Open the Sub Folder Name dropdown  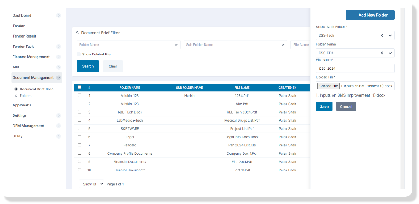coord(235,45)
